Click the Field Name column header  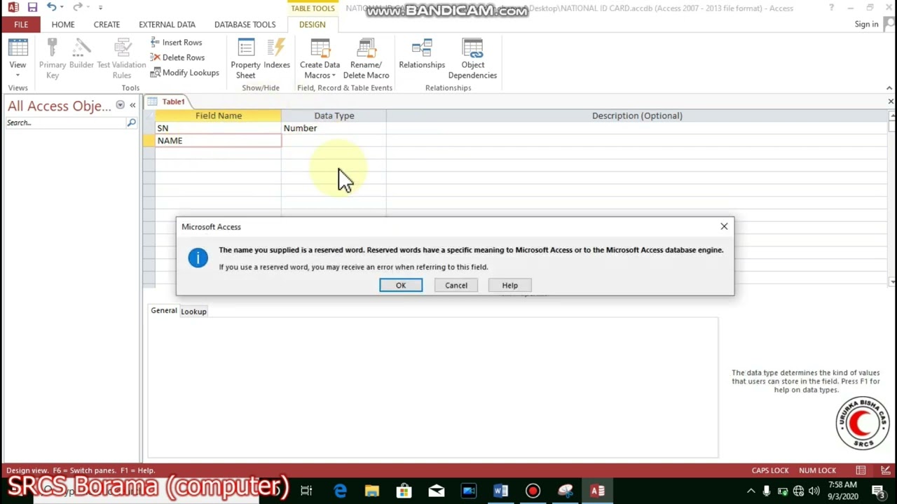[x=218, y=115]
